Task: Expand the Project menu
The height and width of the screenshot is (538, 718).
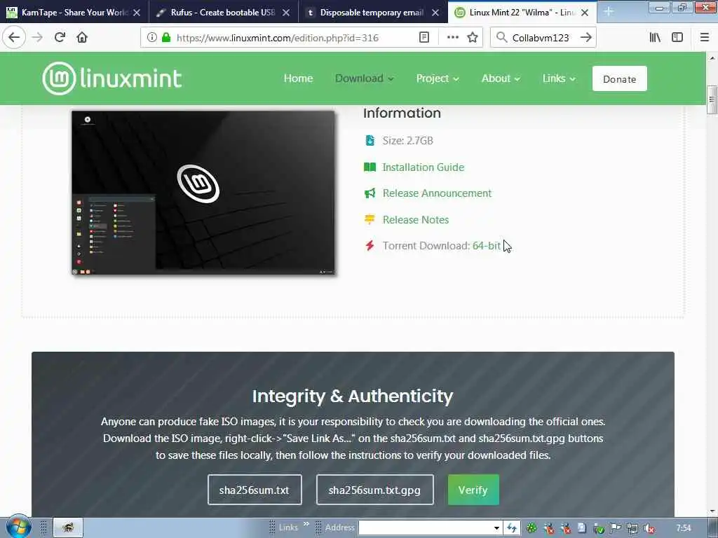Action: 438,78
